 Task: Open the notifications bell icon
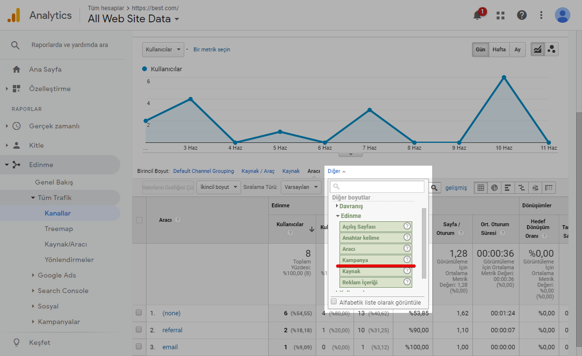click(x=478, y=15)
